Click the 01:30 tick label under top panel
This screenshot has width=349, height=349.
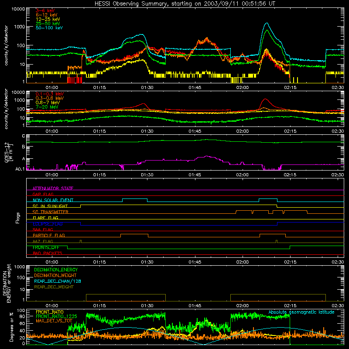click(x=147, y=88)
